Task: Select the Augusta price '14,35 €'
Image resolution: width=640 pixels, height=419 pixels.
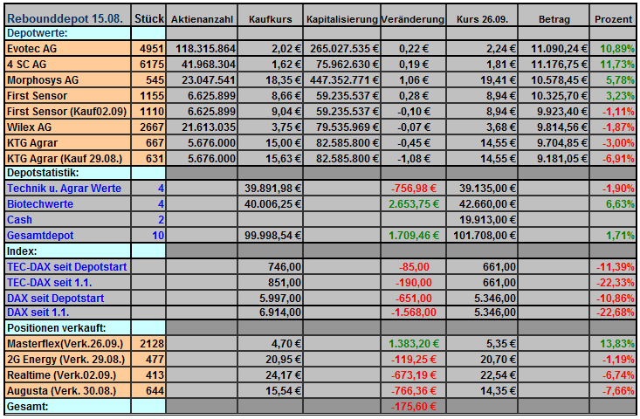Action: coord(498,391)
